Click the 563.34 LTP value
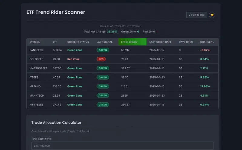 pyautogui.click(x=57, y=50)
